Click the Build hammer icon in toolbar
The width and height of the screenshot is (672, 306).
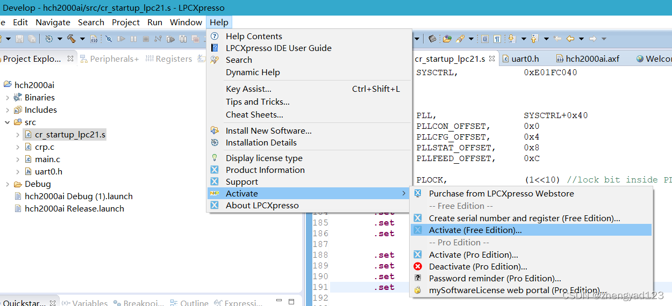[x=70, y=39]
